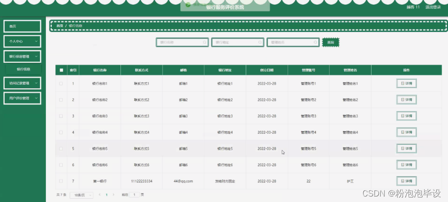Go to previous page arrow in pagination
The height and width of the screenshot is (202, 448).
(99, 195)
